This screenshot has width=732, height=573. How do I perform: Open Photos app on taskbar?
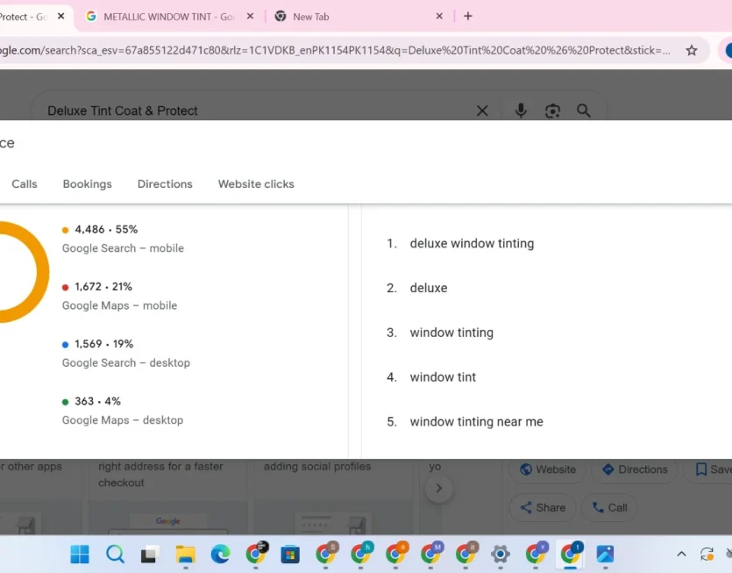point(605,555)
